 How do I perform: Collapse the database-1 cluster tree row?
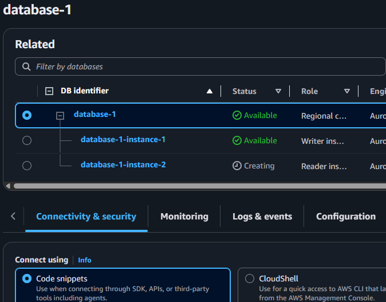point(60,116)
